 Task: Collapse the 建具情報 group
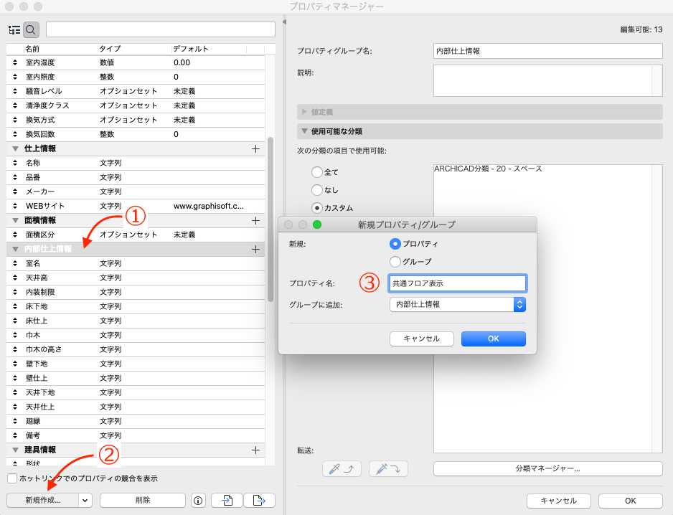pos(16,450)
